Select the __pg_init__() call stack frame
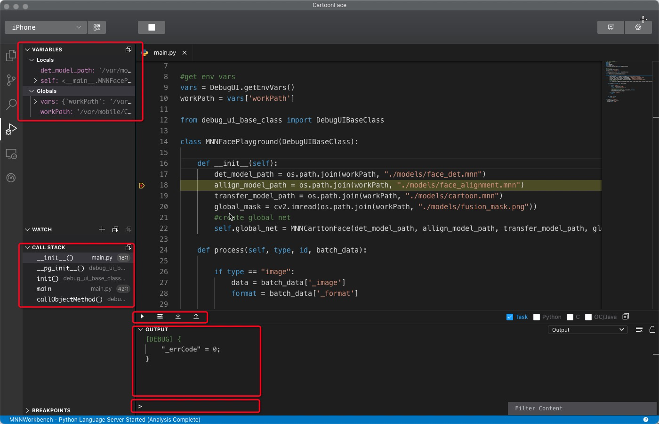 click(x=60, y=268)
